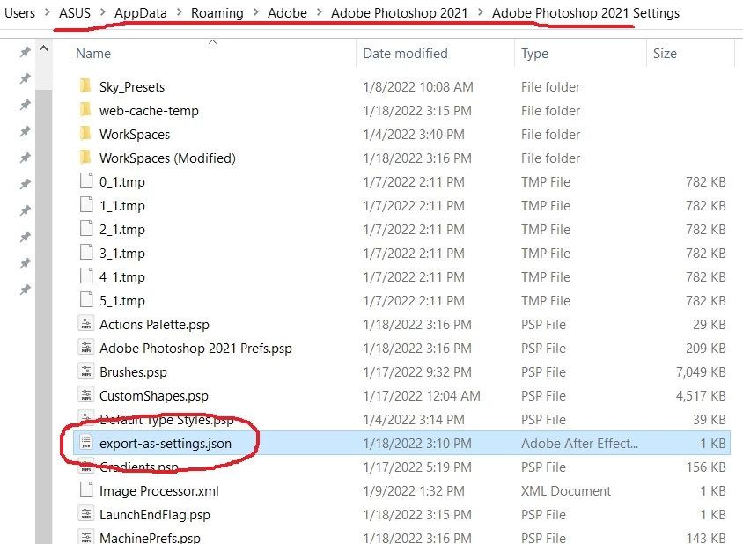Open the Sky_Presets folder icon

point(85,85)
